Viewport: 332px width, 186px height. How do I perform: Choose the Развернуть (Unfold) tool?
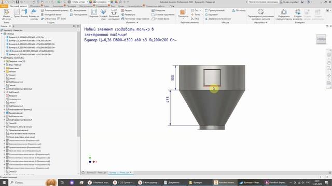[x=128, y=14]
